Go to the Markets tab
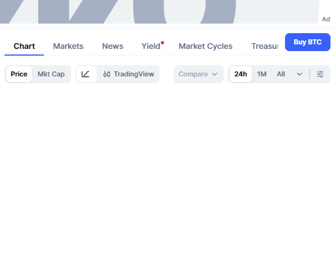The height and width of the screenshot is (264, 335). pos(68,46)
